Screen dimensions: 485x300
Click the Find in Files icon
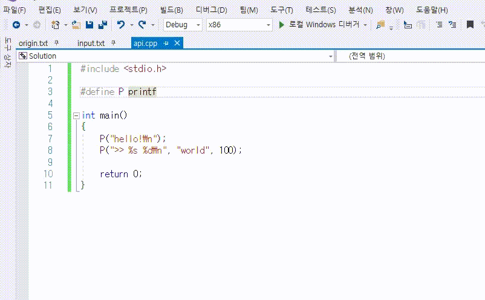(x=380, y=25)
